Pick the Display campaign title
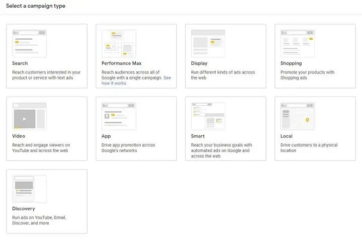 tap(199, 63)
